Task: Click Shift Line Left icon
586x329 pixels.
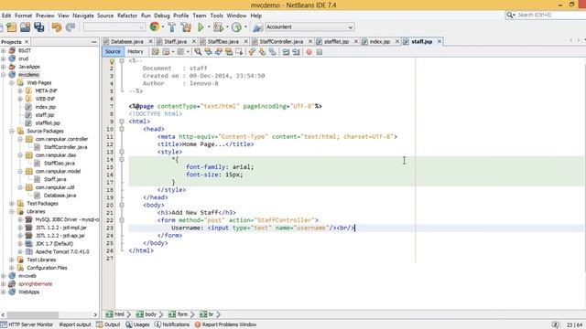Action: 286,52
